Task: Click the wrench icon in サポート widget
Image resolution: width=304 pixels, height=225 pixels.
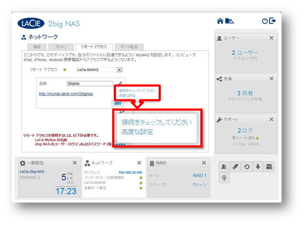Action: (x=219, y=120)
